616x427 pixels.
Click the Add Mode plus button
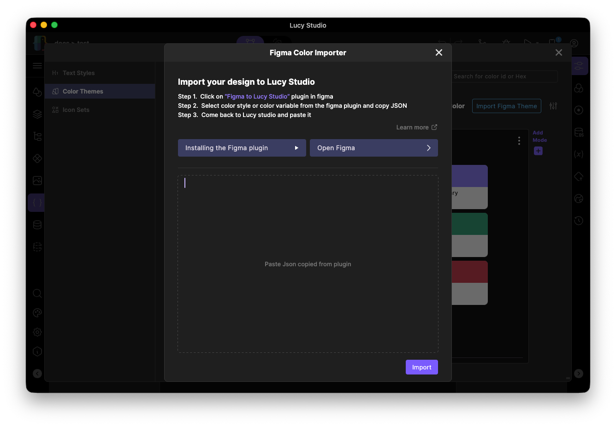click(538, 151)
